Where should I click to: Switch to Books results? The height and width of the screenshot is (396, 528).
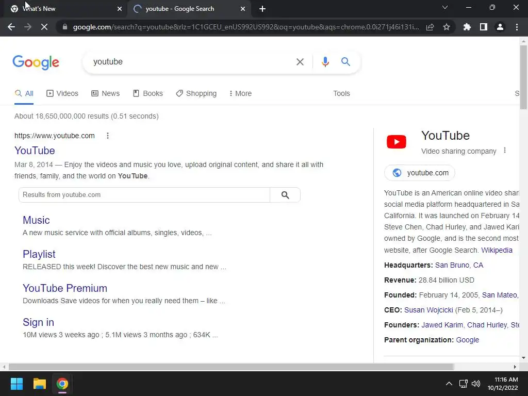click(x=148, y=94)
